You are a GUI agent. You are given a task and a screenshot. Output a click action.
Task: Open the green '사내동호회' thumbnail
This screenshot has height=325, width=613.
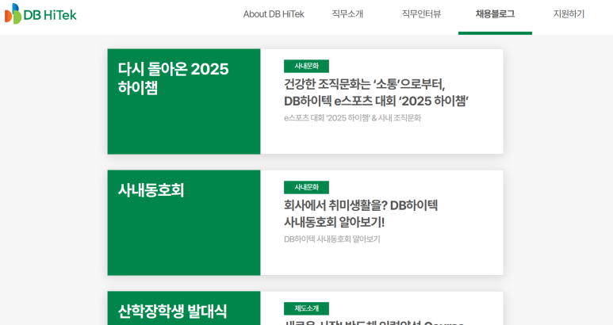tap(184, 223)
